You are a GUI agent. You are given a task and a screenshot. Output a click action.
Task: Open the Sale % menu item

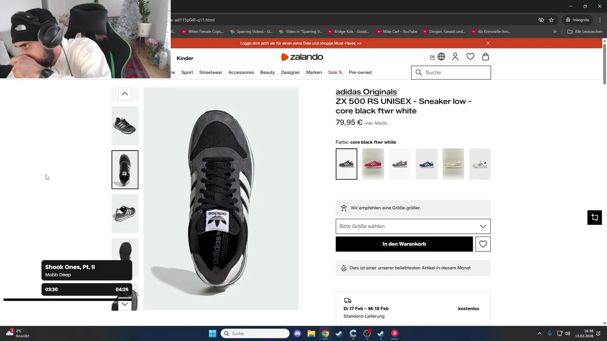tap(335, 72)
